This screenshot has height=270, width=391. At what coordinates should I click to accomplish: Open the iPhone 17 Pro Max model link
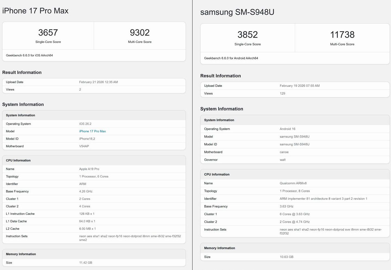pos(92,131)
